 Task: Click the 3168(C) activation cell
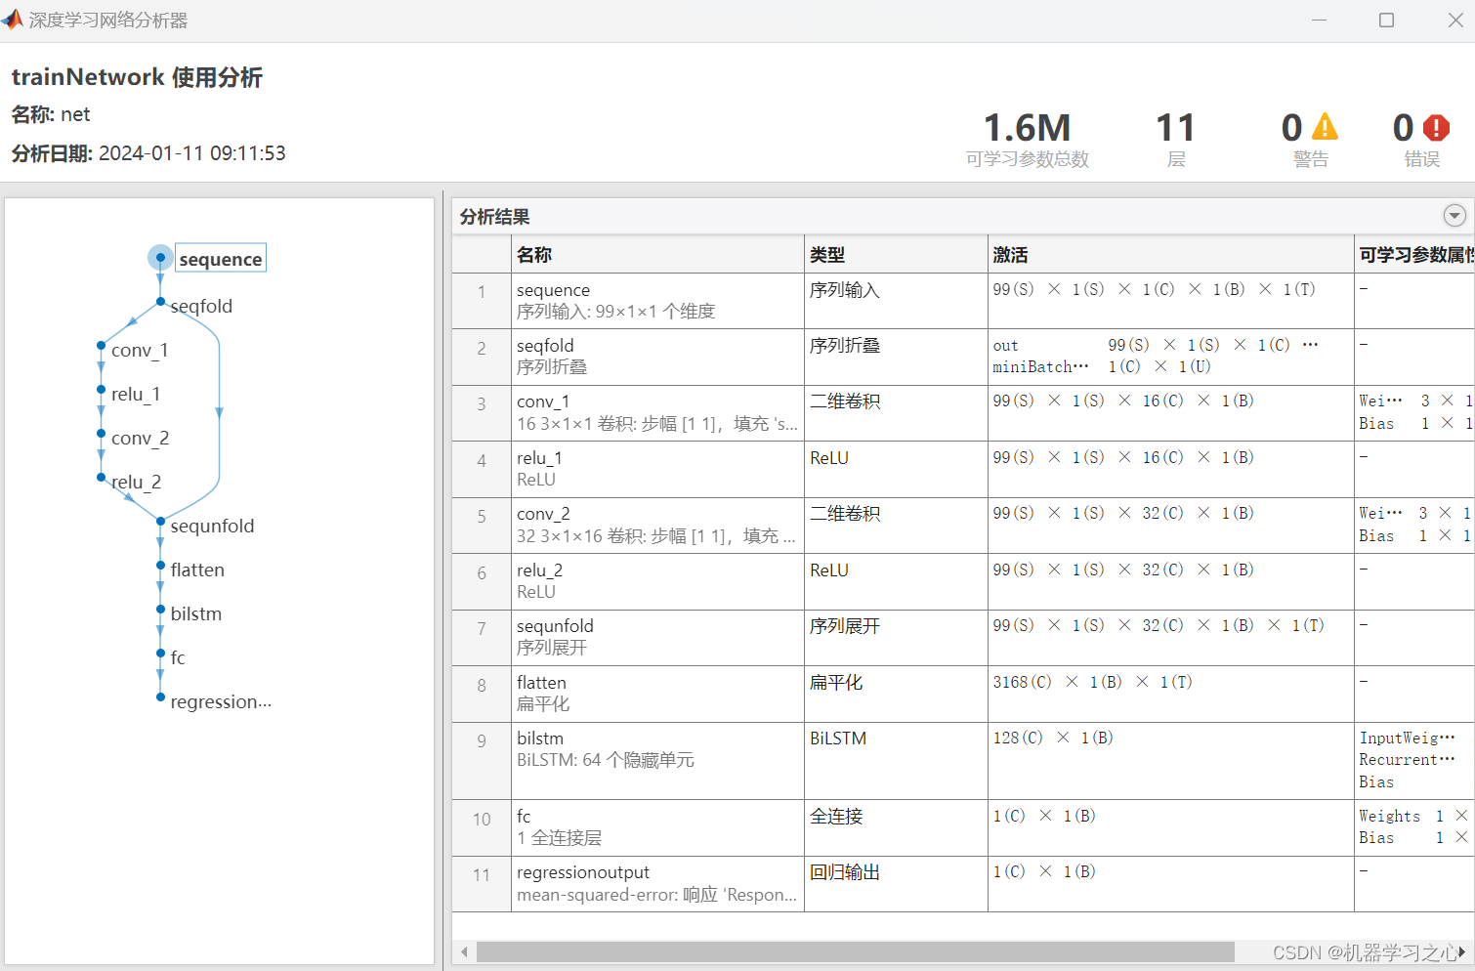coord(1170,694)
